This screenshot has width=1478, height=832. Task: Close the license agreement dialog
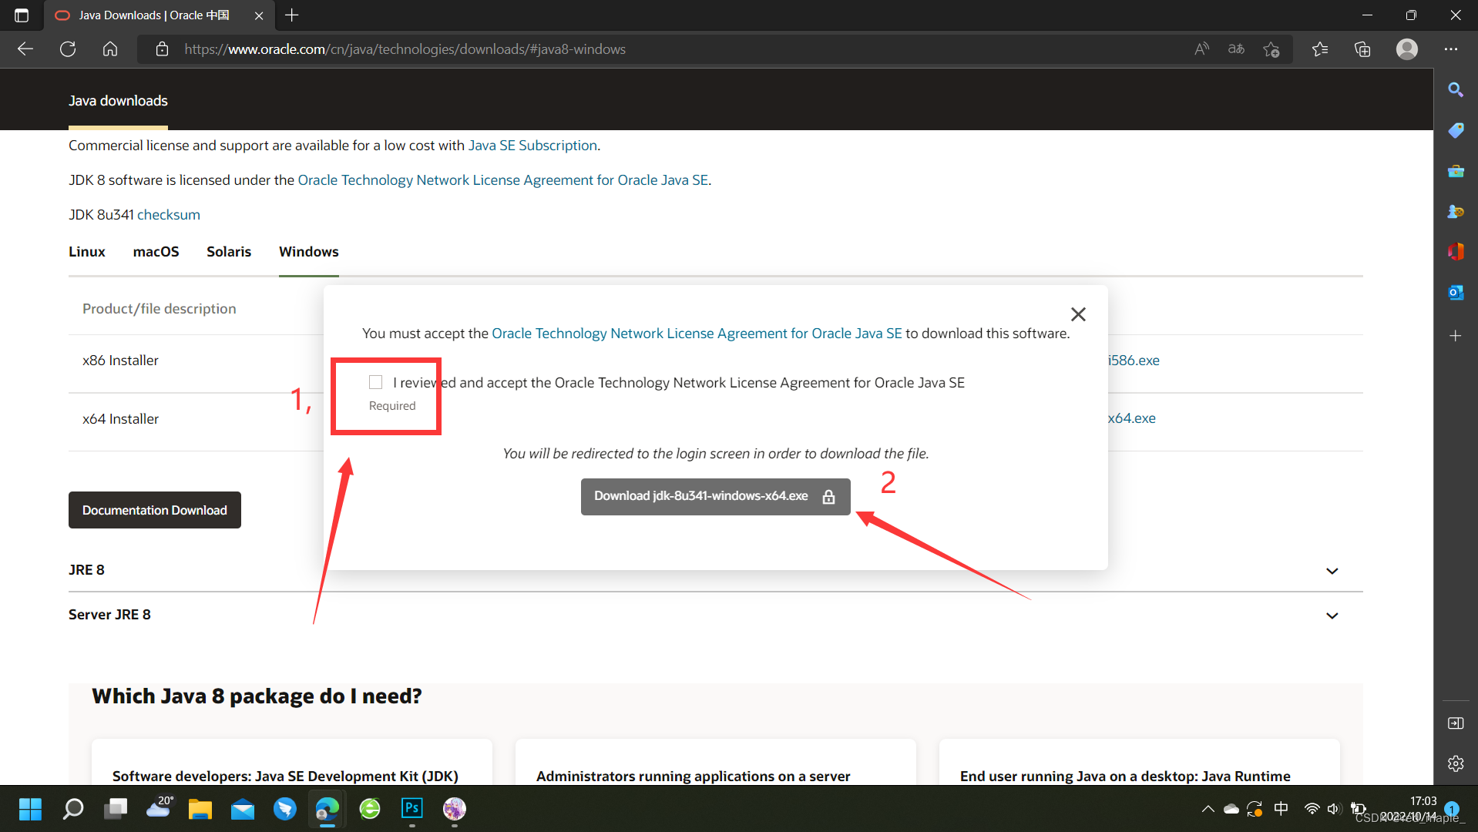tap(1078, 314)
